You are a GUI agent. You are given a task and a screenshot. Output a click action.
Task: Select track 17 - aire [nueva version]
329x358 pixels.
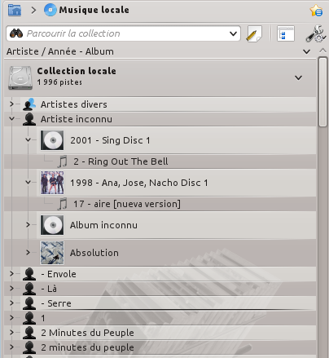tap(127, 204)
